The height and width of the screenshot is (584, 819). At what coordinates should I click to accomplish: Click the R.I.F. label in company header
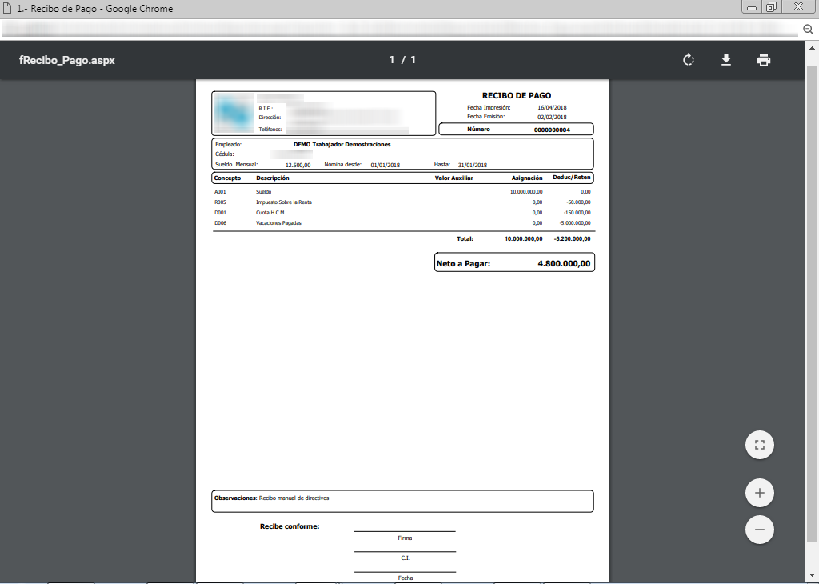(x=266, y=109)
